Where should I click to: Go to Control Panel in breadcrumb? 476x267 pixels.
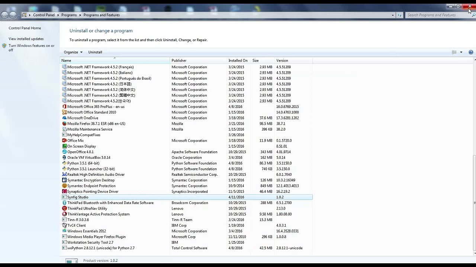click(x=44, y=15)
